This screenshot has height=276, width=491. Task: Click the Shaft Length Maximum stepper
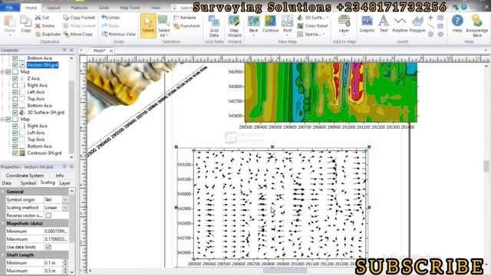point(65,271)
